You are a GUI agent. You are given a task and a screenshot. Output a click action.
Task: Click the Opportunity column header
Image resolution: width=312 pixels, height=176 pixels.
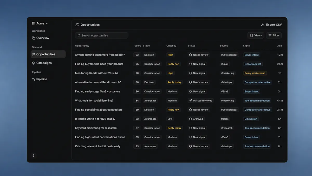point(82,46)
